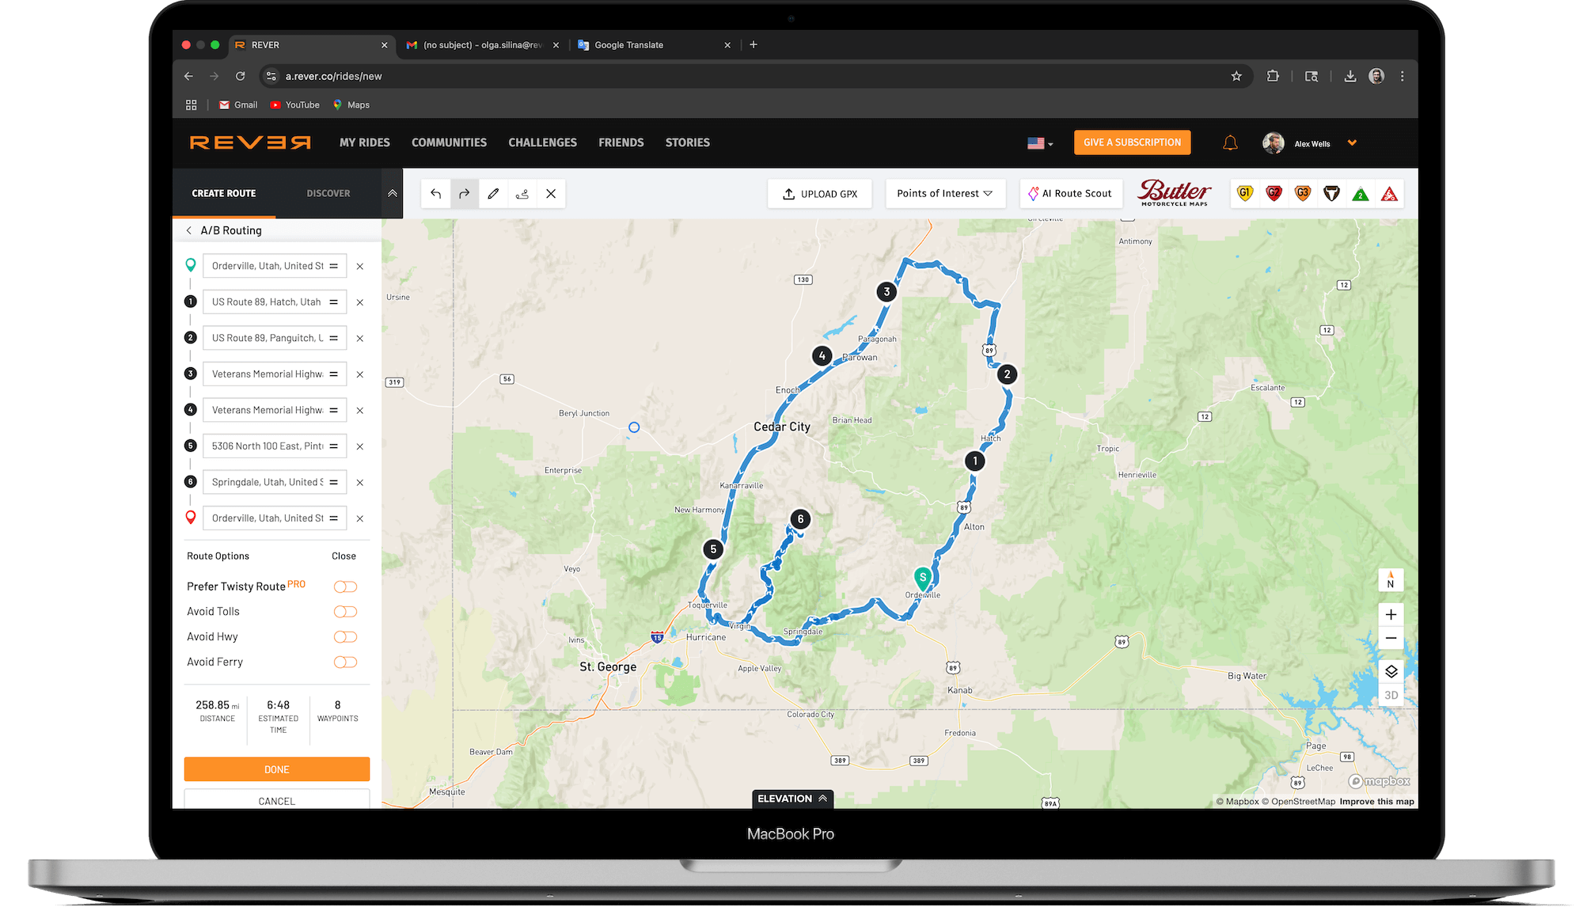Click the US Route 89, Hatch waypoint field

pos(267,302)
